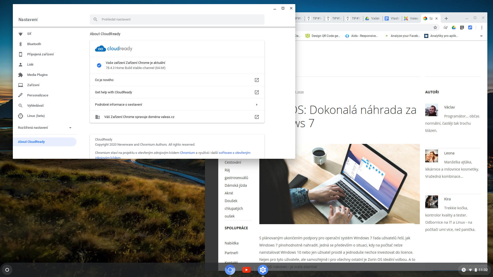Open the Ráj gastrosexuálů category

pos(236,174)
